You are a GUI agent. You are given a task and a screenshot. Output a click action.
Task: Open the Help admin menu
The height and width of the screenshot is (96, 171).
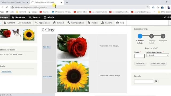(x=120, y=23)
